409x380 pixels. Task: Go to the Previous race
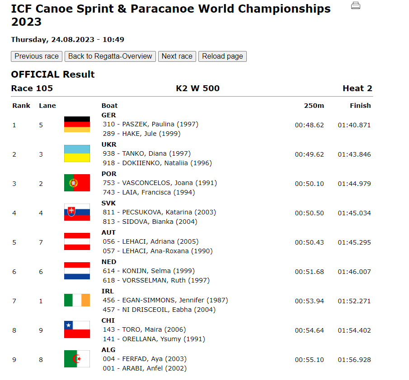(x=37, y=56)
